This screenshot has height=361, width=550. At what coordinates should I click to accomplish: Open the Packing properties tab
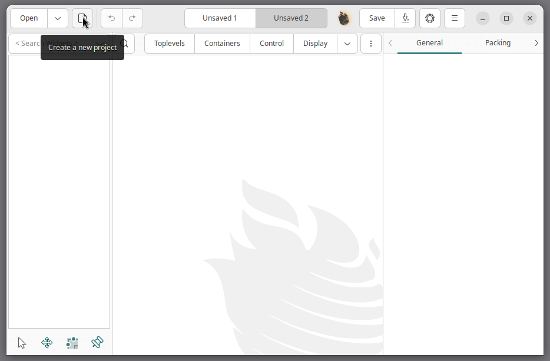pyautogui.click(x=498, y=43)
